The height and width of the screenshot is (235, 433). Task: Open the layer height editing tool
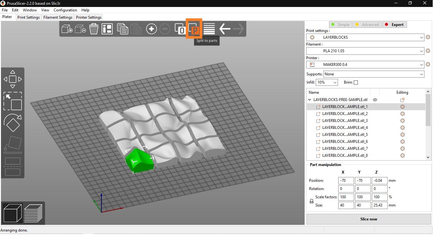click(209, 29)
